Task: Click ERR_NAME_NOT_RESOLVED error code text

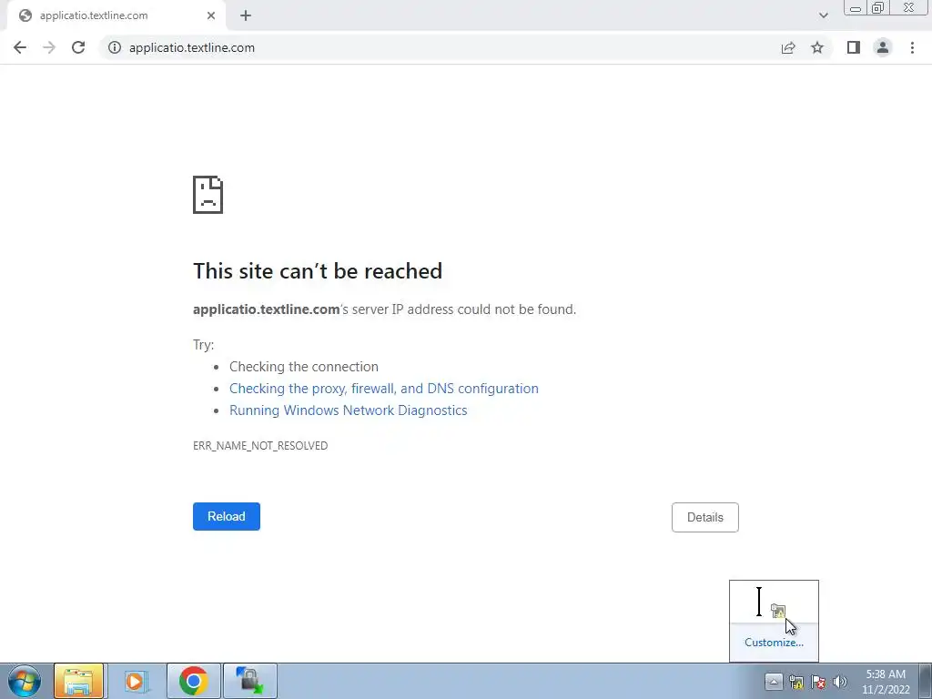Action: point(260,445)
